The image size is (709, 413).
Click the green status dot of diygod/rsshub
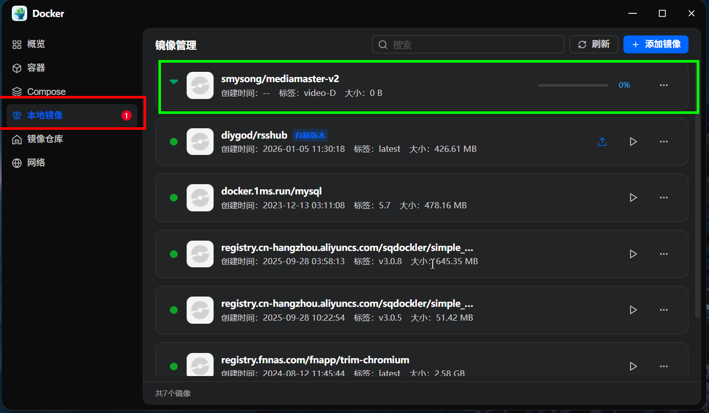[174, 142]
